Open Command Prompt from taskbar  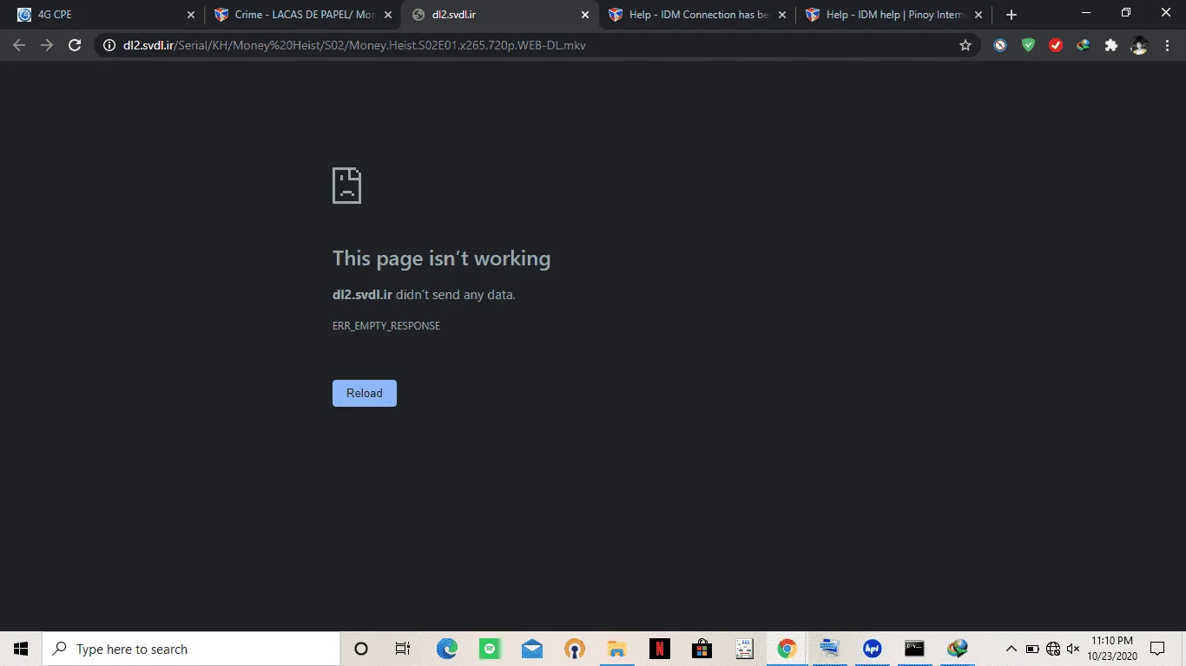click(914, 649)
